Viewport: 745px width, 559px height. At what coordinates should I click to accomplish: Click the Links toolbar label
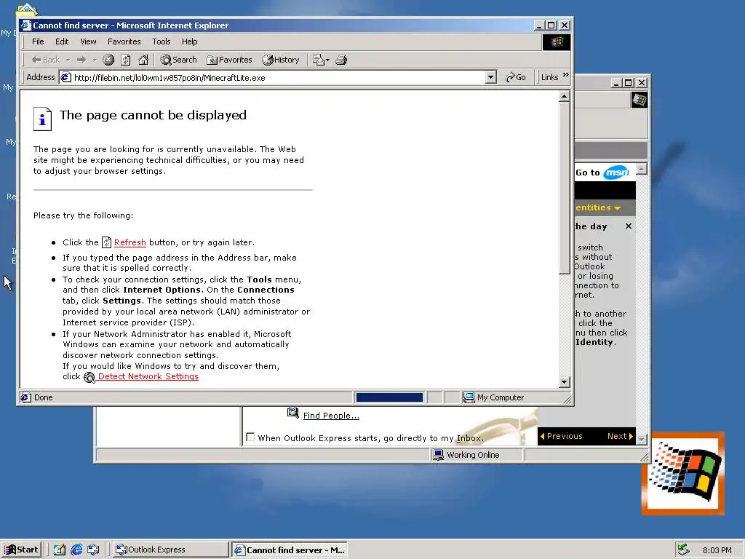click(550, 77)
